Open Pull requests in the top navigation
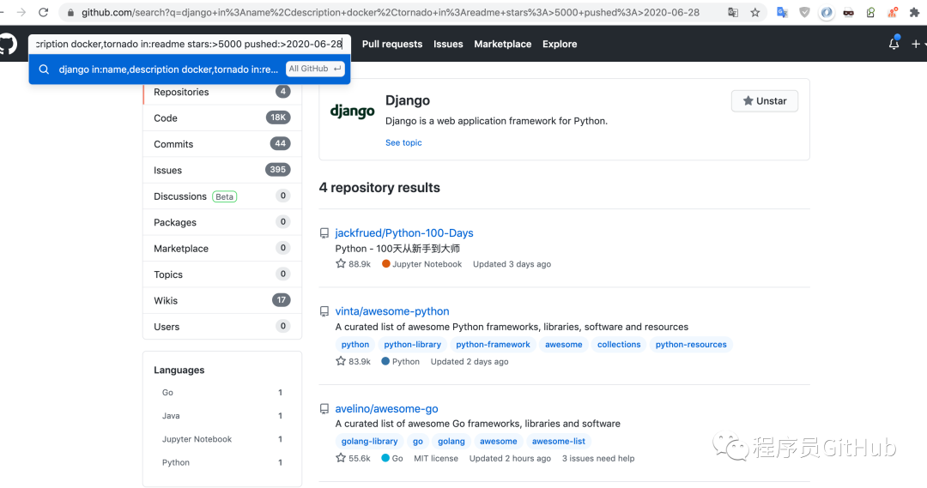927x488 pixels. click(392, 44)
